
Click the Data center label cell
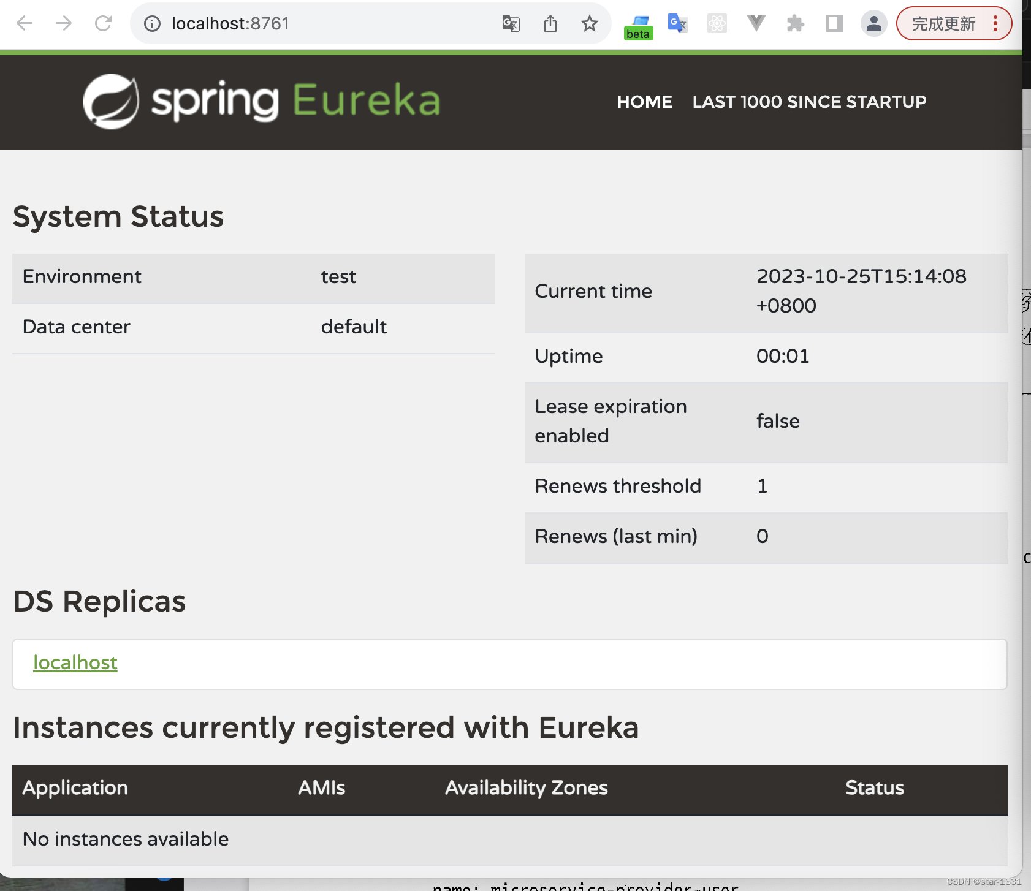coord(77,327)
